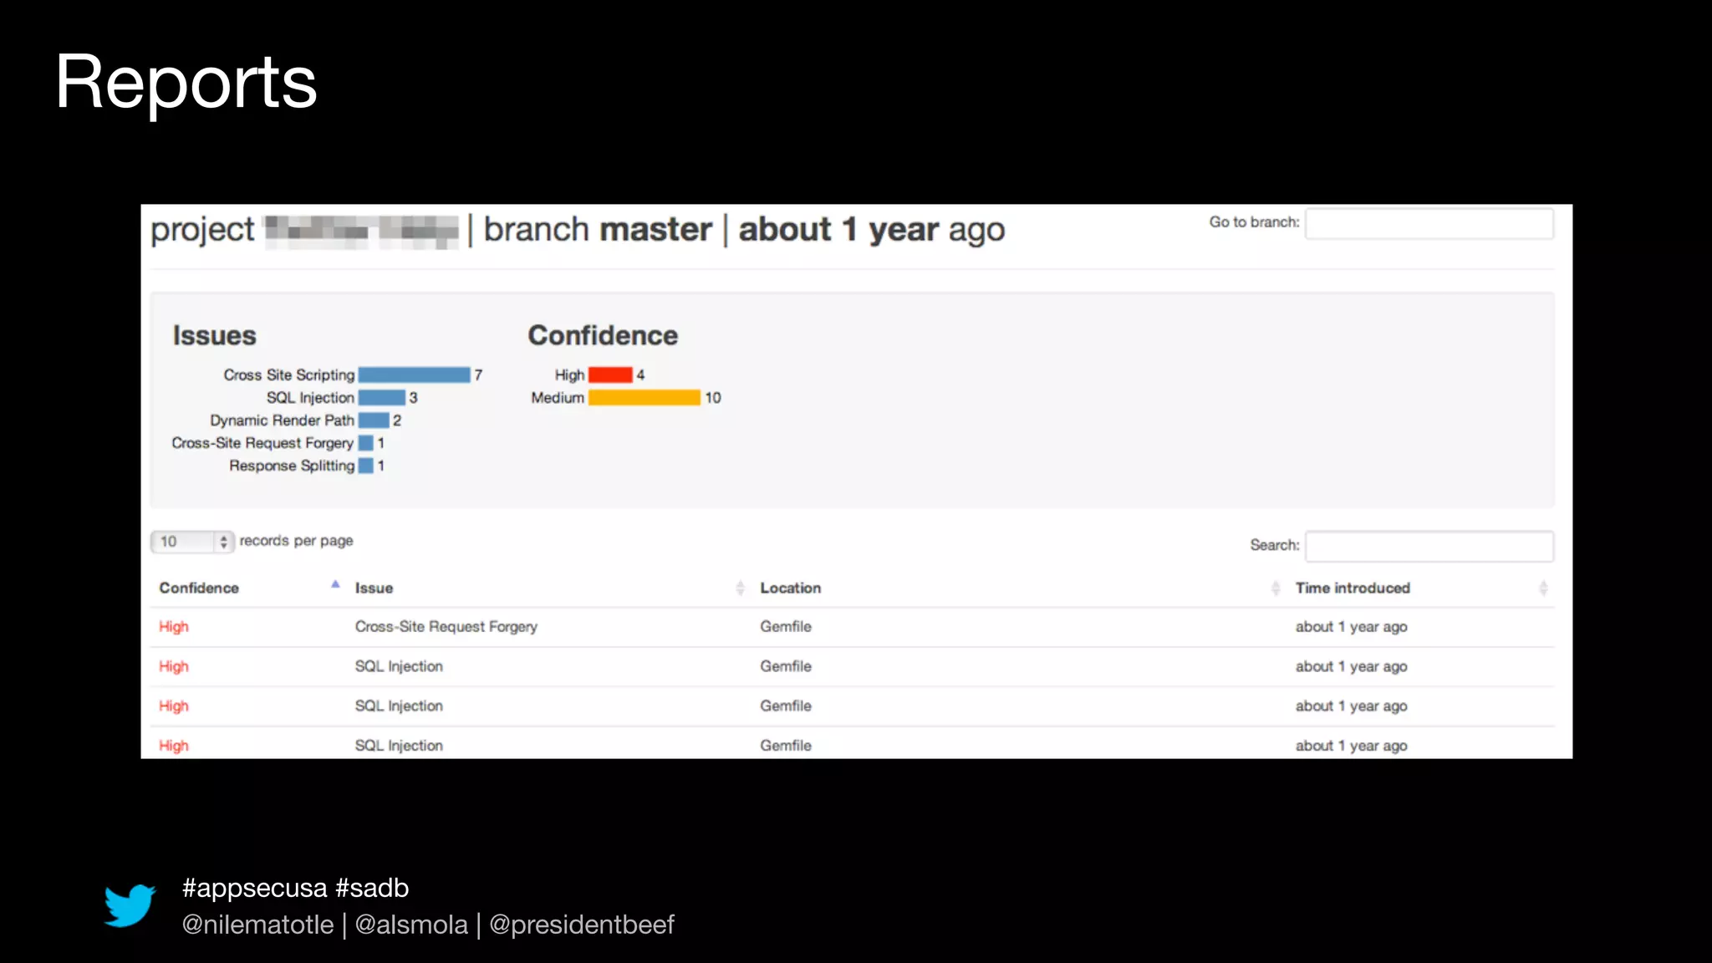Click the Cross Site Scripting label

tap(289, 375)
